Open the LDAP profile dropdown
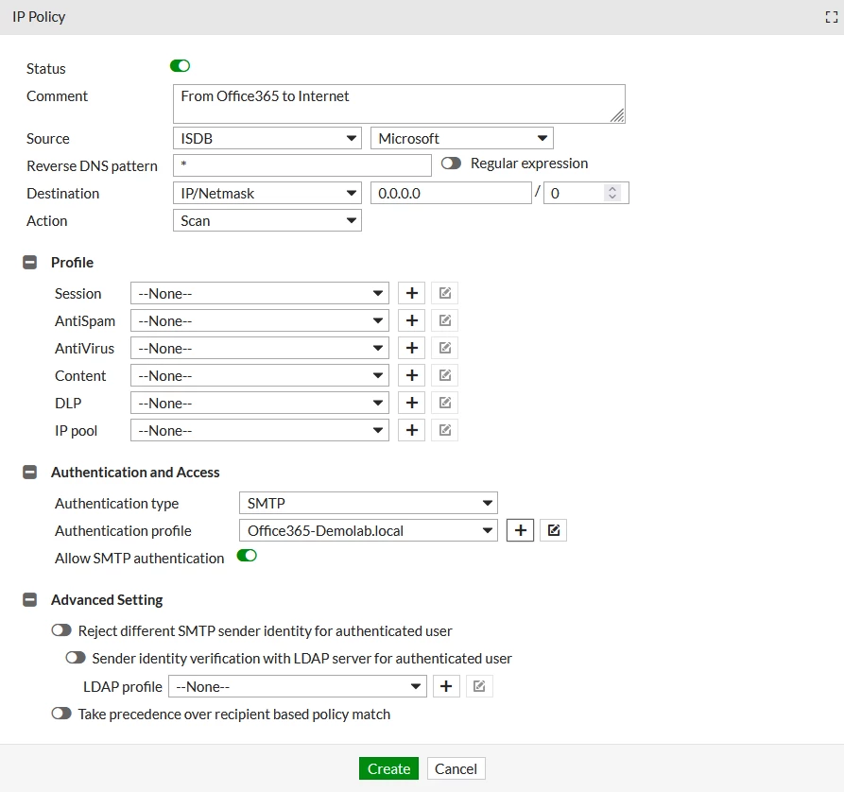Screen dimensions: 844x792 297,687
